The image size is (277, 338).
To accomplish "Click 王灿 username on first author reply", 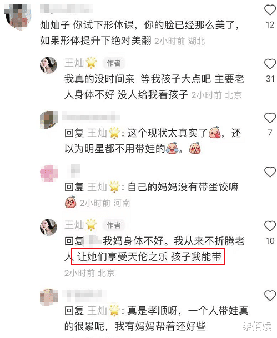I will pyautogui.click(x=74, y=63).
